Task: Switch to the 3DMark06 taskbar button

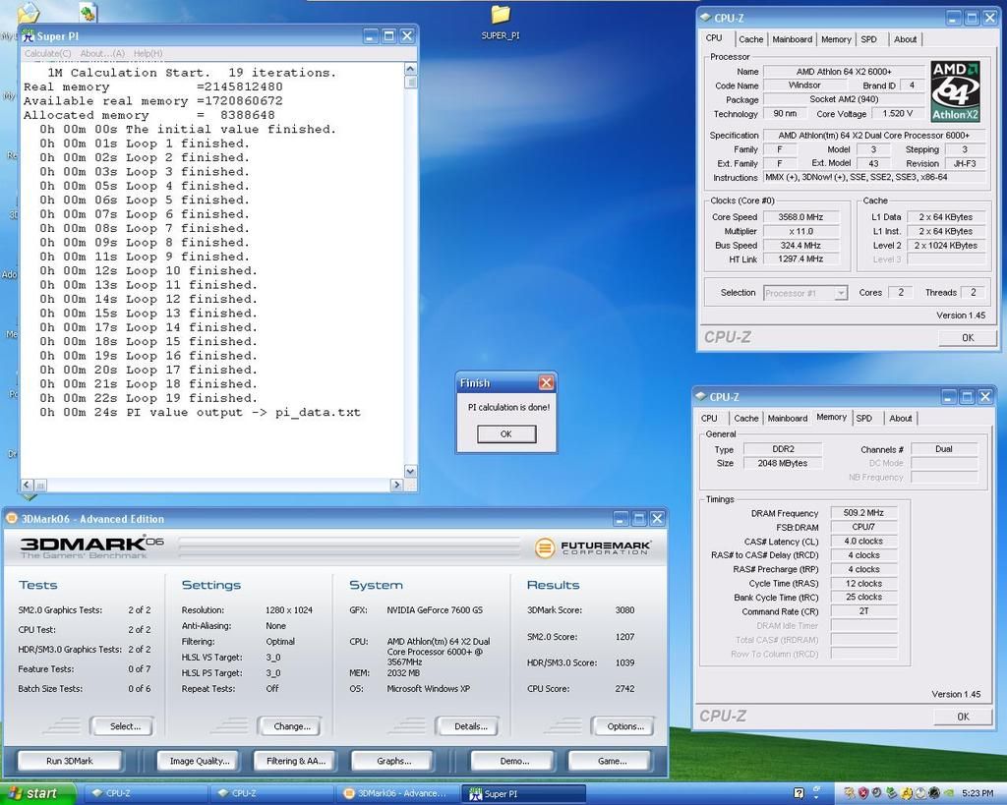Action: tap(396, 793)
